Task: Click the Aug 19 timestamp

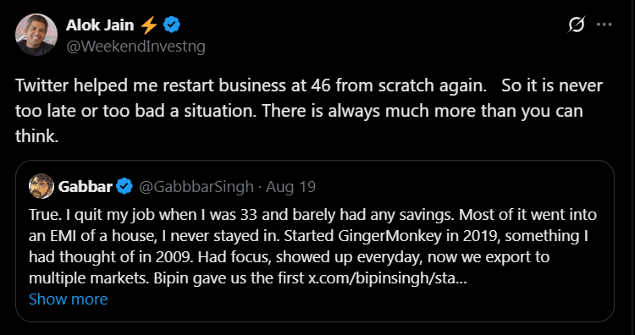Action: coord(290,187)
